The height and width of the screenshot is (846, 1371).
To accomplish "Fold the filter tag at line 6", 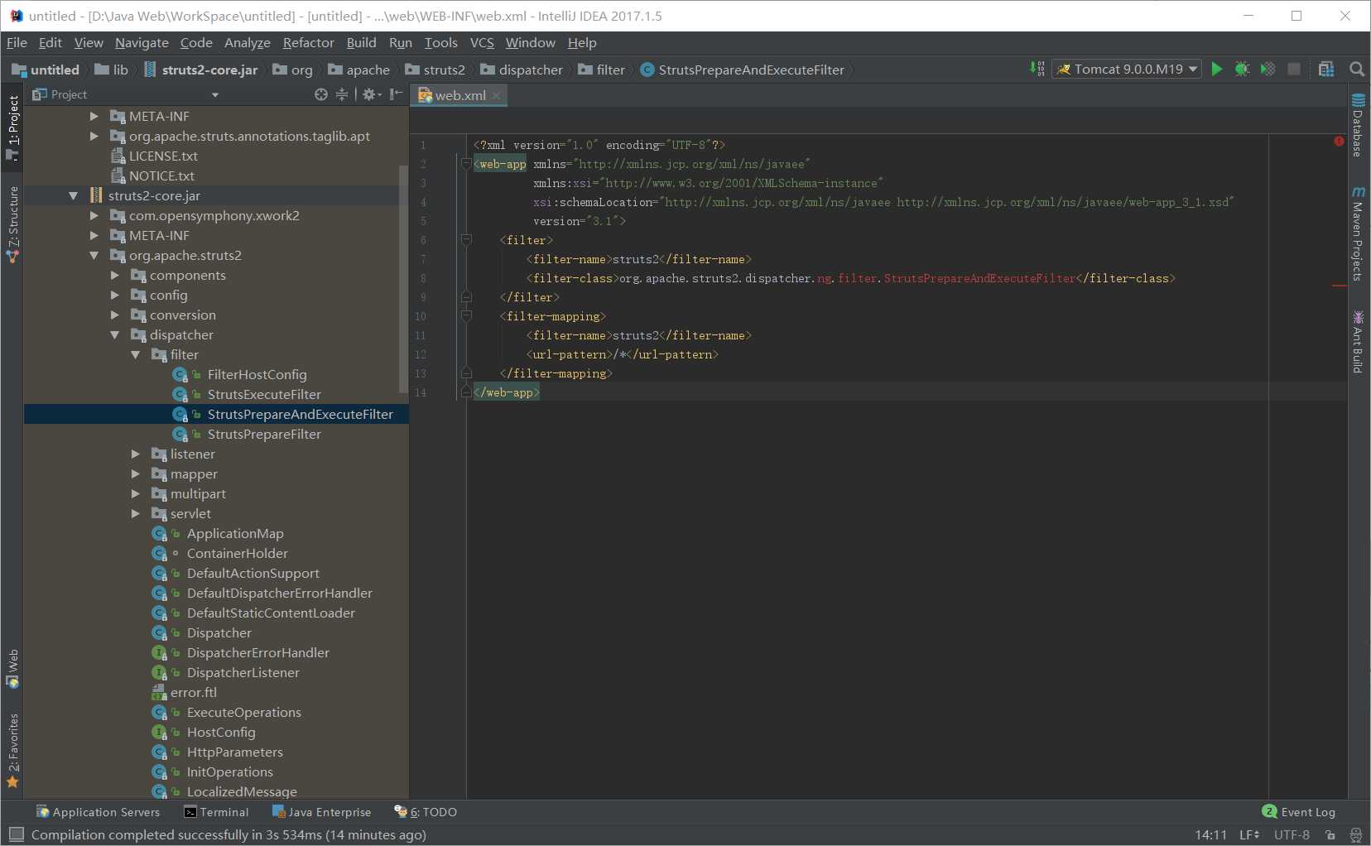I will tap(466, 240).
